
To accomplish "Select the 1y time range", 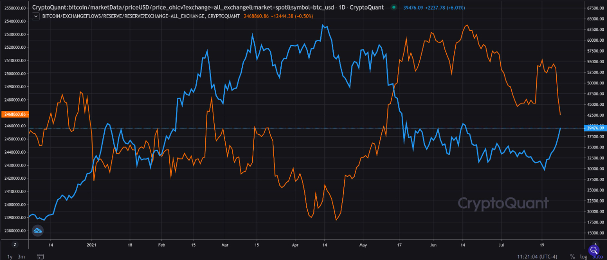I will [x=10, y=257].
